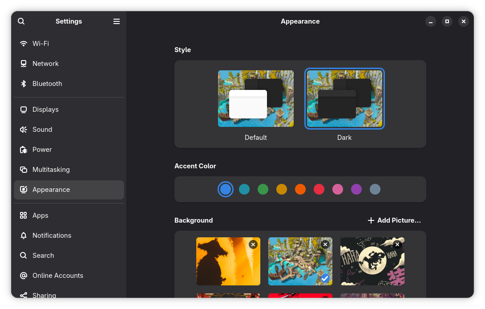The image size is (485, 309).
Task: Choose the red accent color
Action: click(x=319, y=189)
